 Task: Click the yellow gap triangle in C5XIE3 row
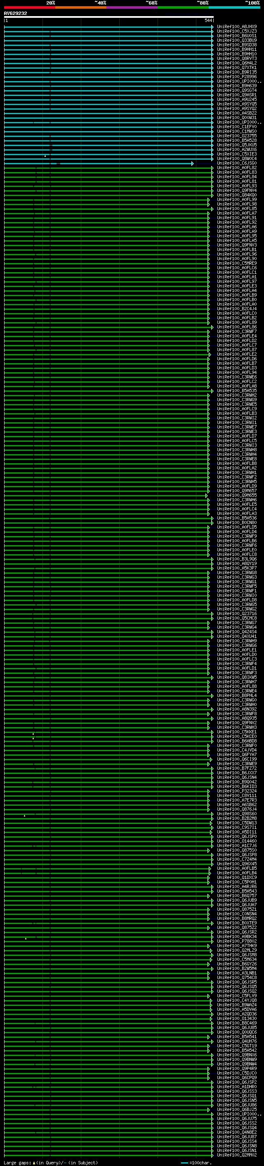[x=45, y=156]
